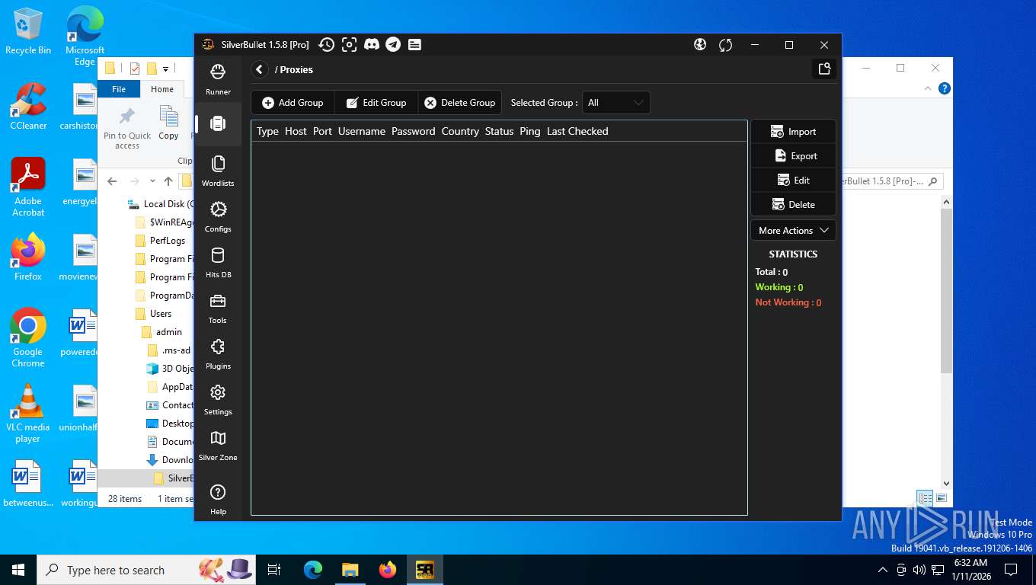This screenshot has width=1036, height=585.
Task: Click the Explorer vertical scrollbar
Action: [947, 289]
